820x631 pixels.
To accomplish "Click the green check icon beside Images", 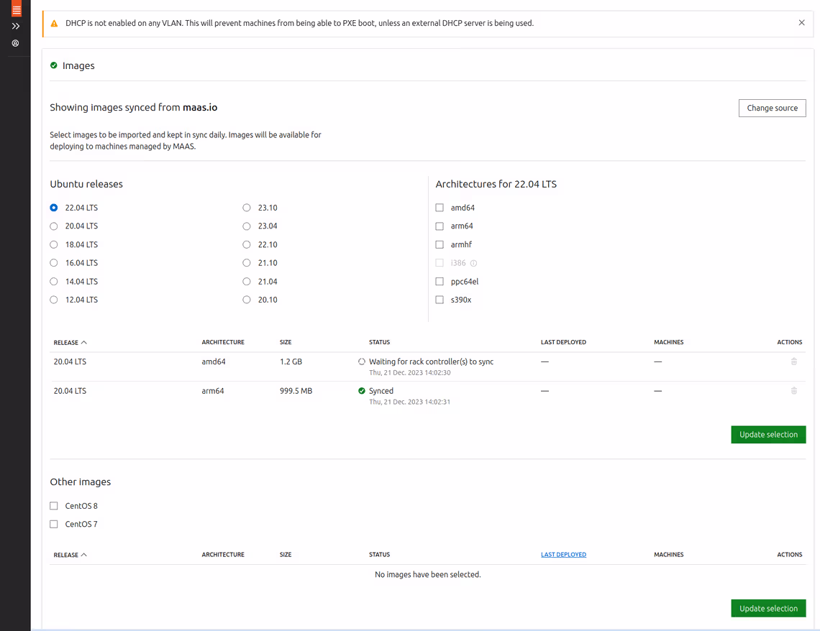I will 54,65.
